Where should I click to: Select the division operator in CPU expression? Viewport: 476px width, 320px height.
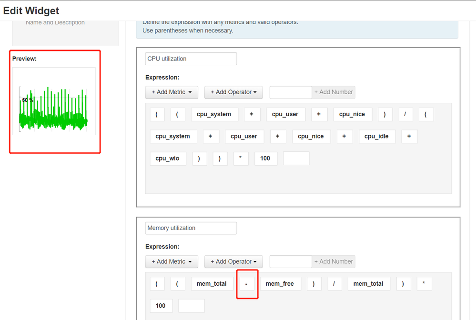[x=405, y=114]
